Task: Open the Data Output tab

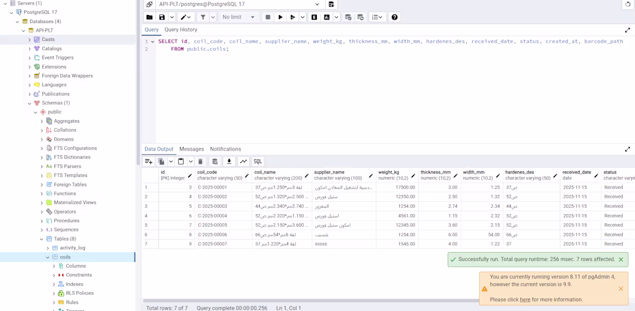Action: [x=159, y=149]
